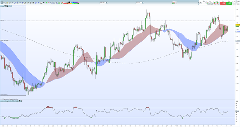Open the 4 hours timeframe dropdown
240x127 pixels.
pos(140,2)
